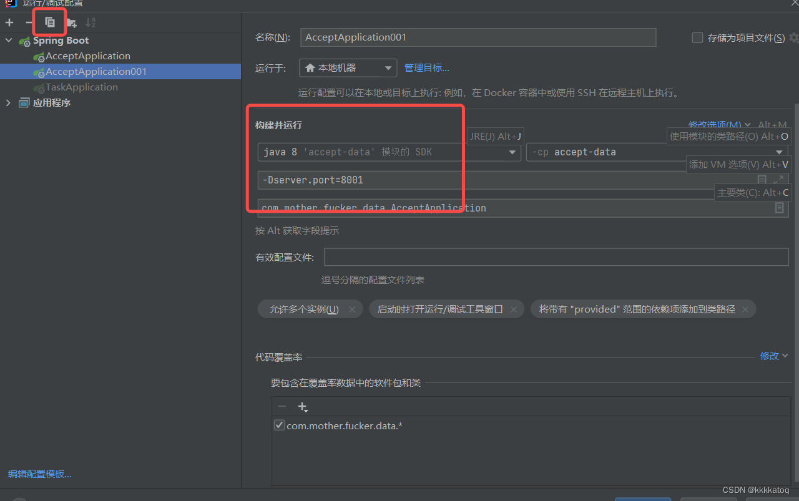Expand the 应用程序 tree node
The image size is (799, 501).
point(8,102)
